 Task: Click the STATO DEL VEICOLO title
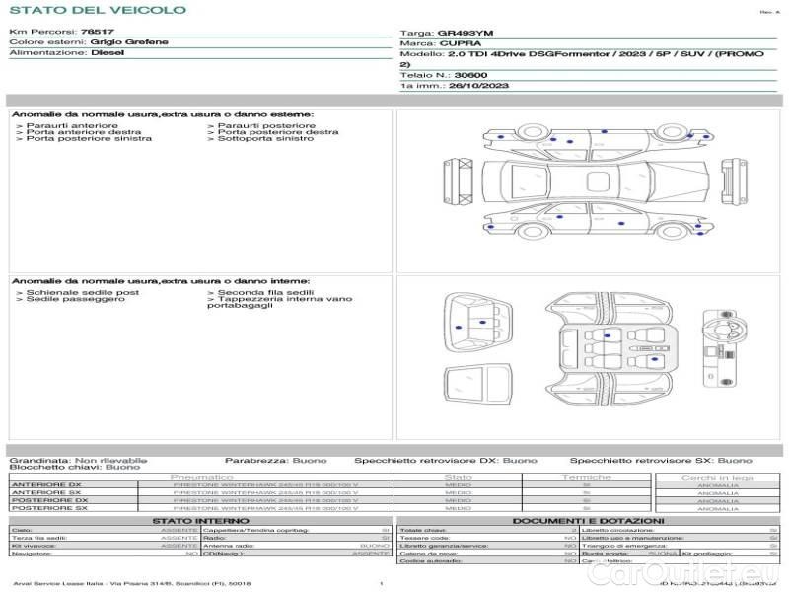97,10
